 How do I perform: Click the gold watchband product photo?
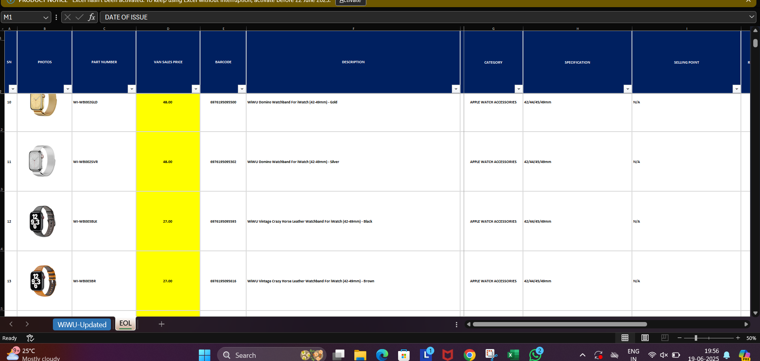44,104
